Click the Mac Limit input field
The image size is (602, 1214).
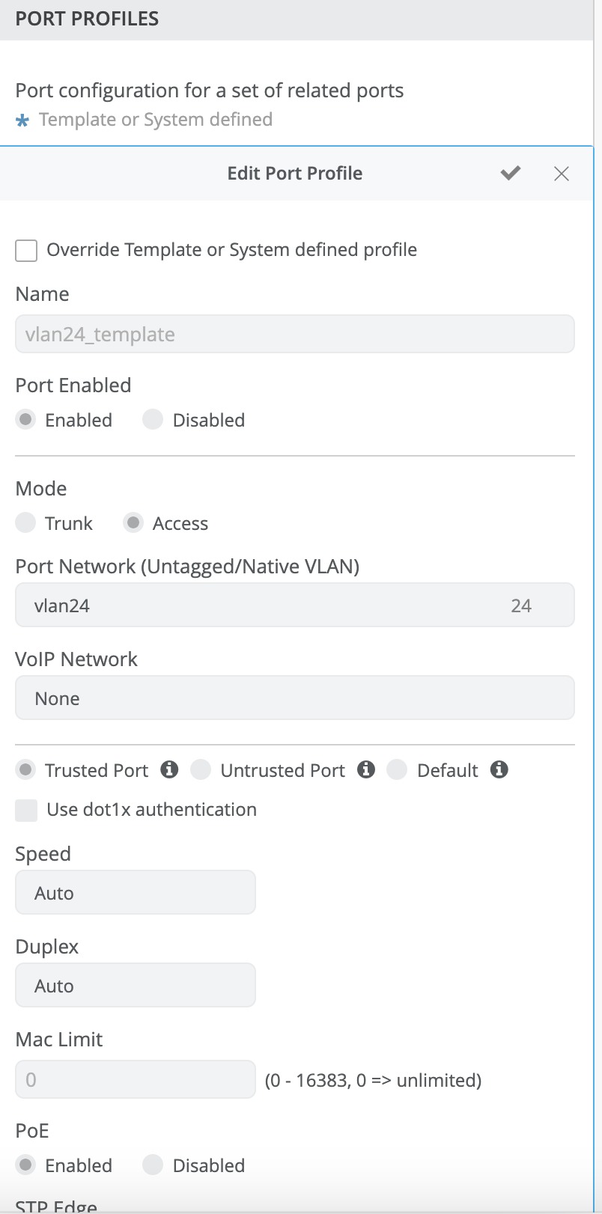coord(136,1080)
